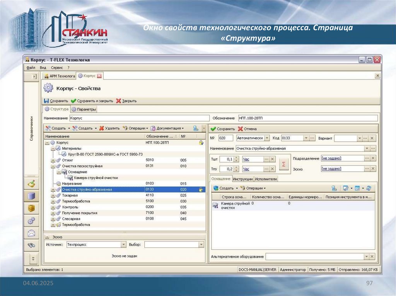
Task: Collapse the Материалы tree node
Action: click(x=53, y=148)
